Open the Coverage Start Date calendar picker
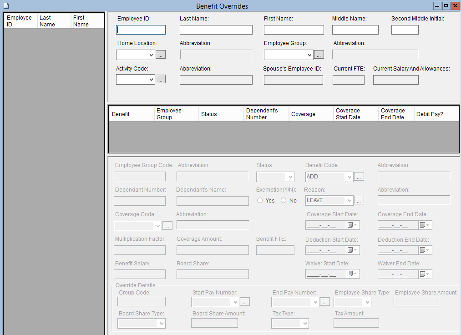Screen dimensions: 461x335 click(353, 225)
